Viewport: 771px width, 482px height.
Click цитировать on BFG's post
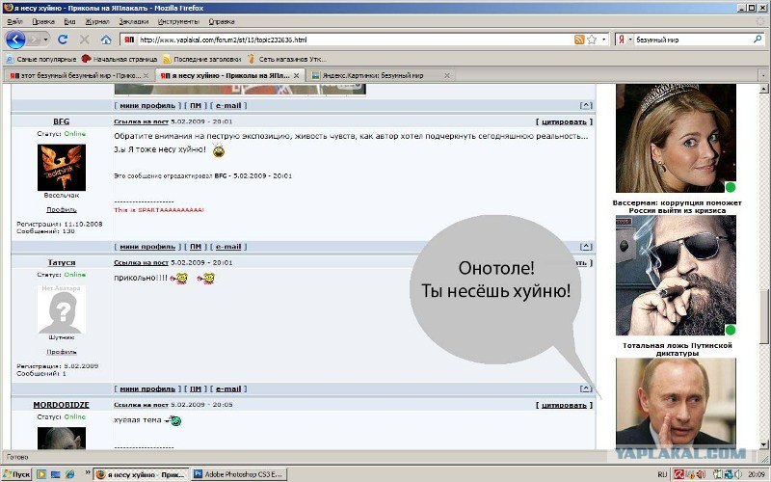[564, 121]
